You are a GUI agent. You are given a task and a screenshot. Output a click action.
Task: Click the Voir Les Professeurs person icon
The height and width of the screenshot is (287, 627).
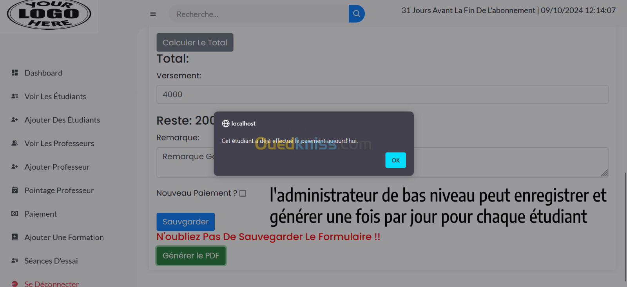[x=15, y=143]
